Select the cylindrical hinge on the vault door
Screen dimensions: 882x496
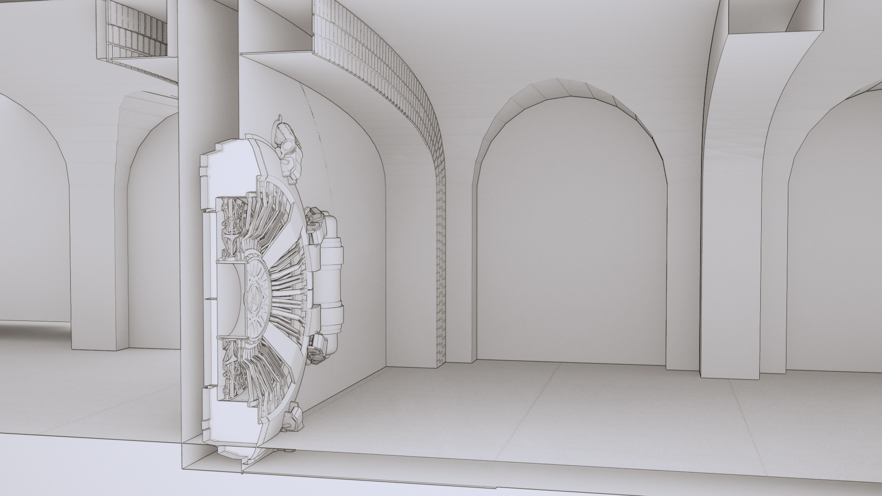(x=332, y=280)
